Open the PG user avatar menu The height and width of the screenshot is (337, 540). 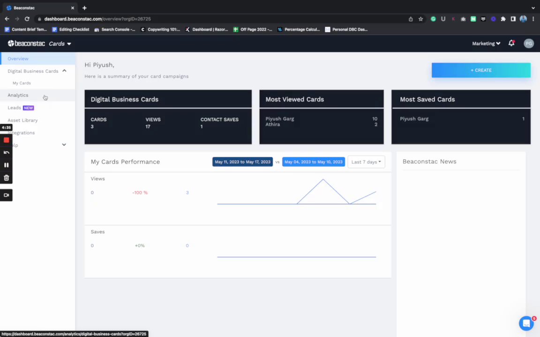[x=529, y=44]
